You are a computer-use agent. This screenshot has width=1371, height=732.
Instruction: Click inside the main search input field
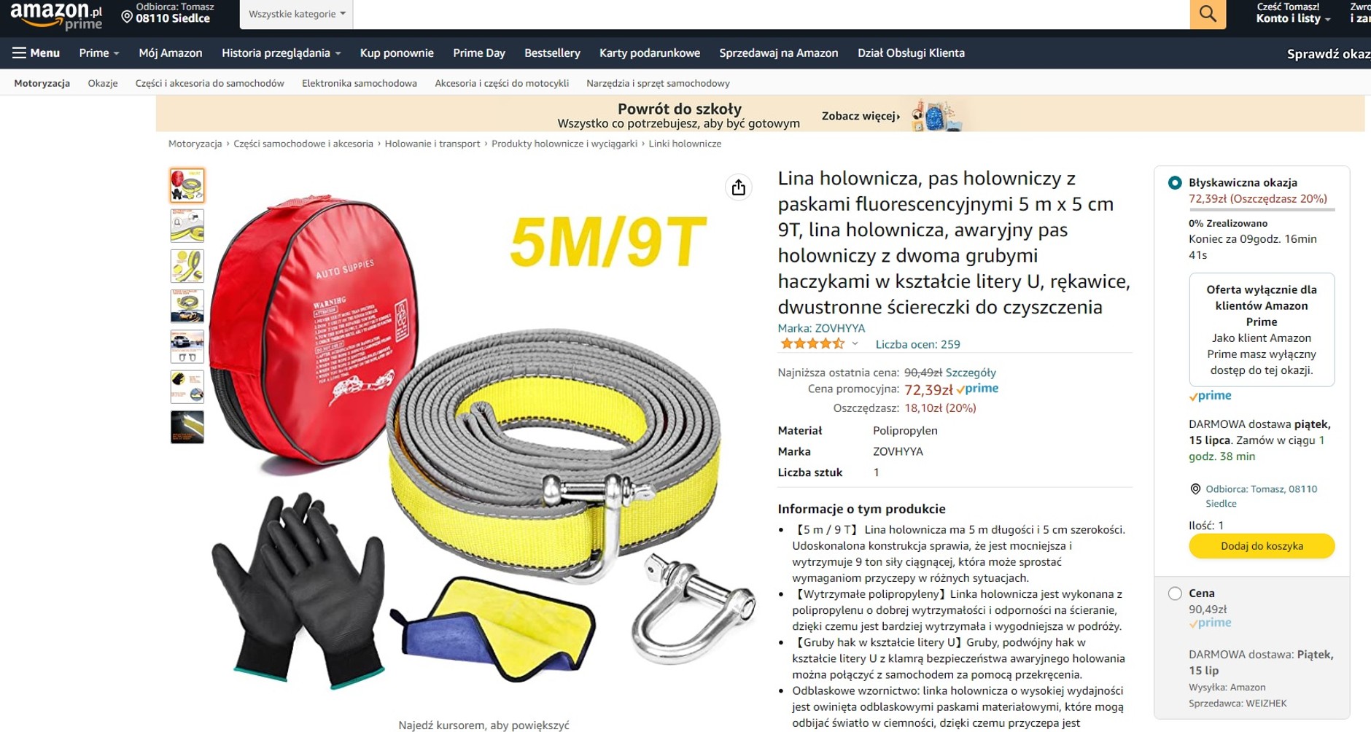pyautogui.click(x=771, y=14)
